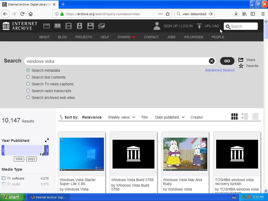Reload the page
The width and height of the screenshot is (268, 201).
click(22, 14)
